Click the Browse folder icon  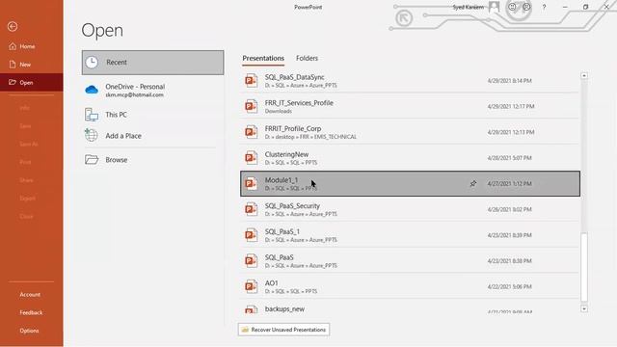[92, 159]
